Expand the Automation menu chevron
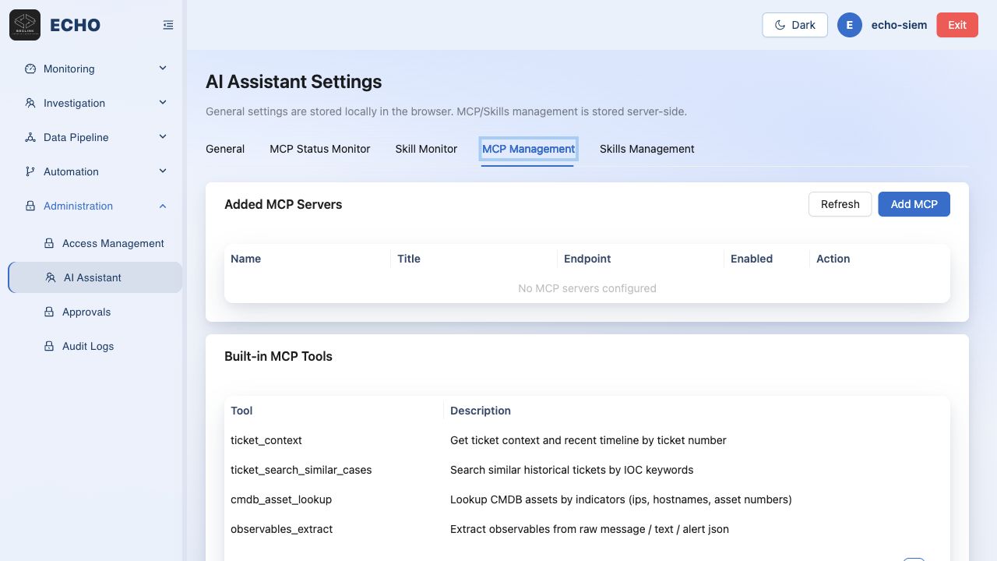The width and height of the screenshot is (997, 561). pos(163,171)
